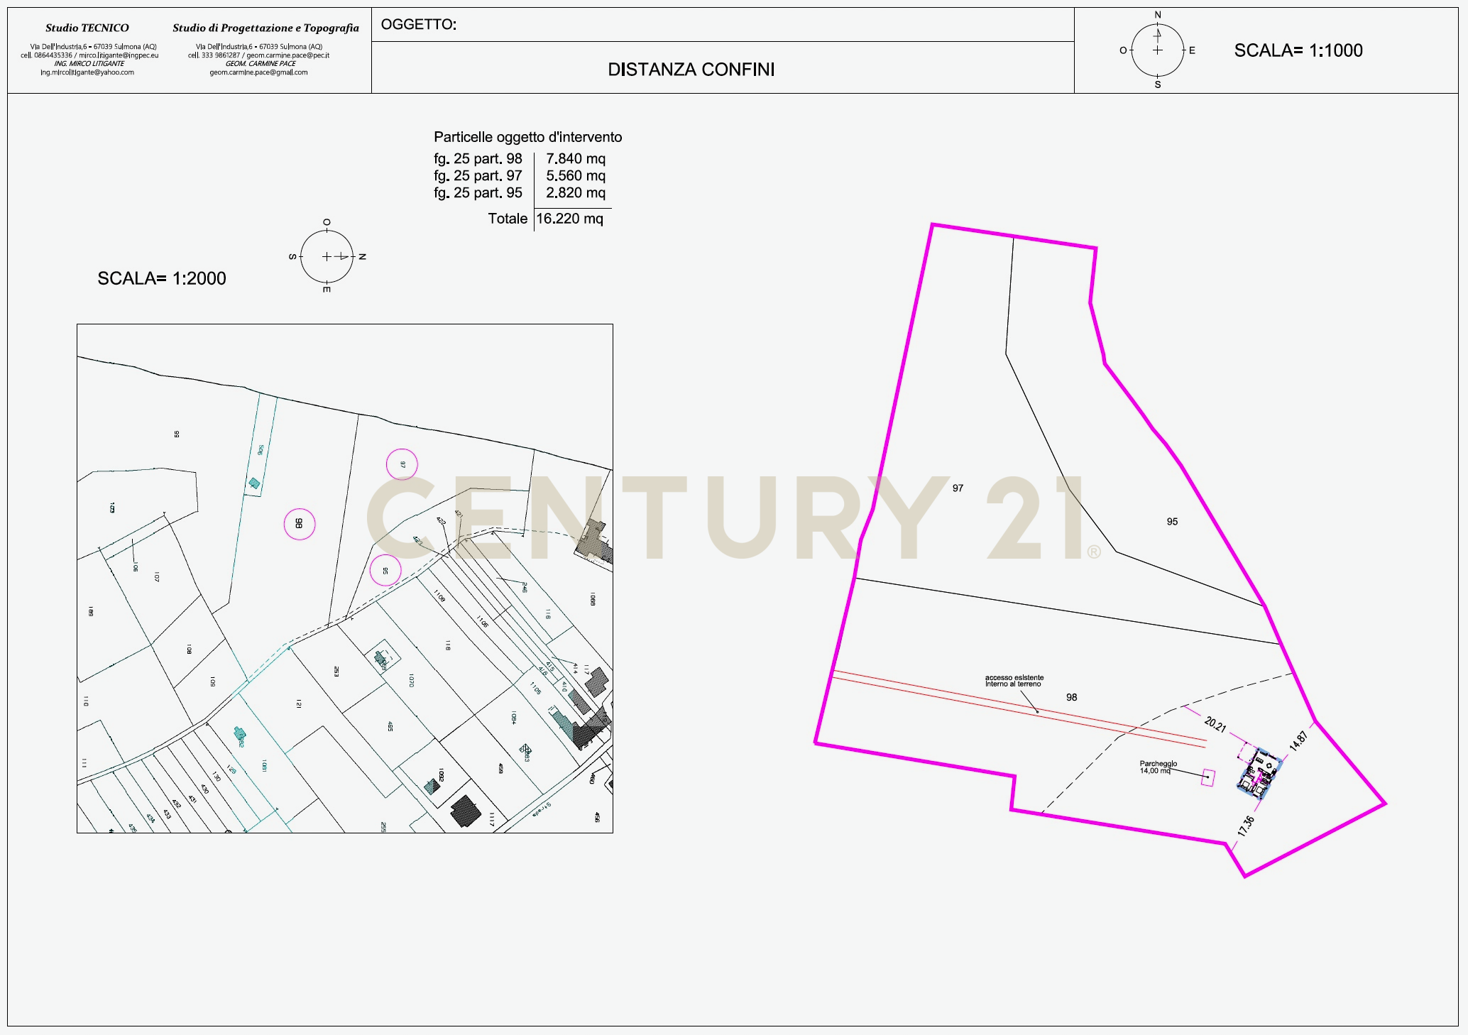Select "Studio di Progettazione e Topografia" heading
The height and width of the screenshot is (1035, 1468).
pyautogui.click(x=265, y=28)
